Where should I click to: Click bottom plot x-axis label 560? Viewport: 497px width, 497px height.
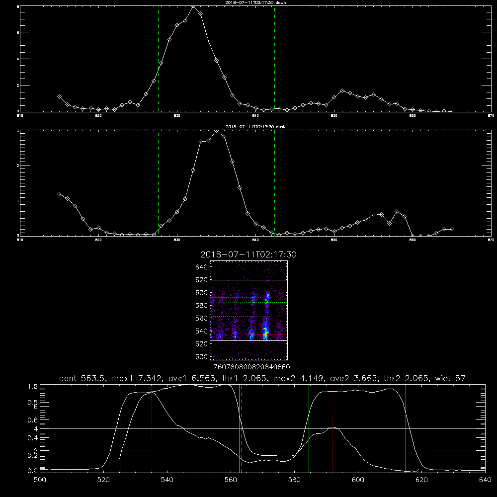coord(231,480)
